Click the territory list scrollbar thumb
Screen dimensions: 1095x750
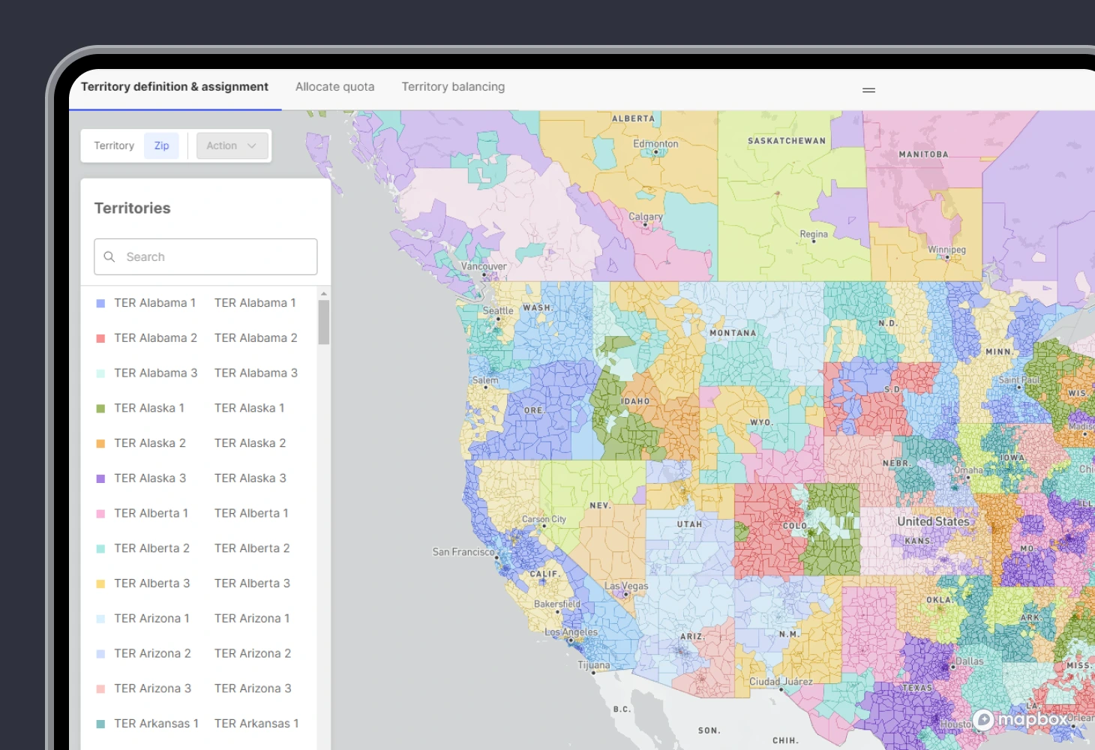(x=323, y=319)
